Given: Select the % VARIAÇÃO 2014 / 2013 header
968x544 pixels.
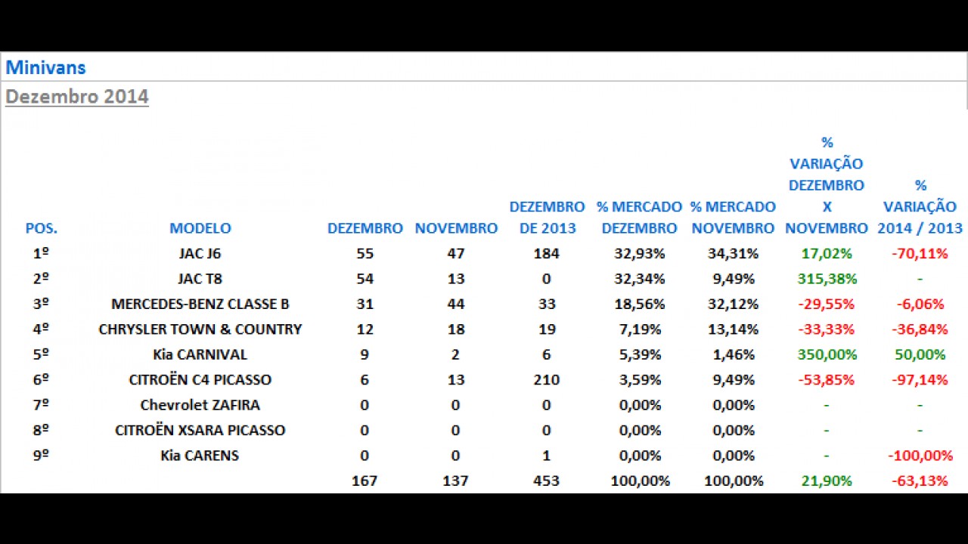Looking at the screenshot, I should tap(920, 207).
